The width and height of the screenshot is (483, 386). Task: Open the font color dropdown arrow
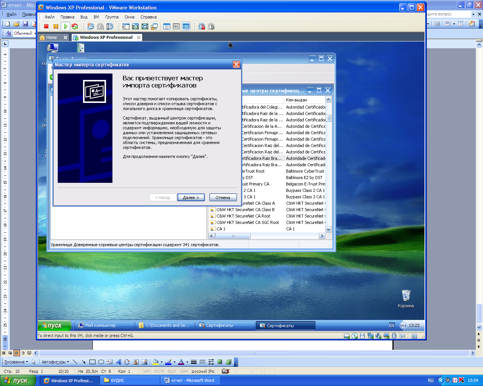pyautogui.click(x=187, y=362)
